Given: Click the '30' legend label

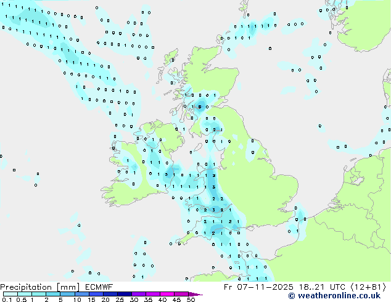Looking at the screenshot, I should 134,300.
